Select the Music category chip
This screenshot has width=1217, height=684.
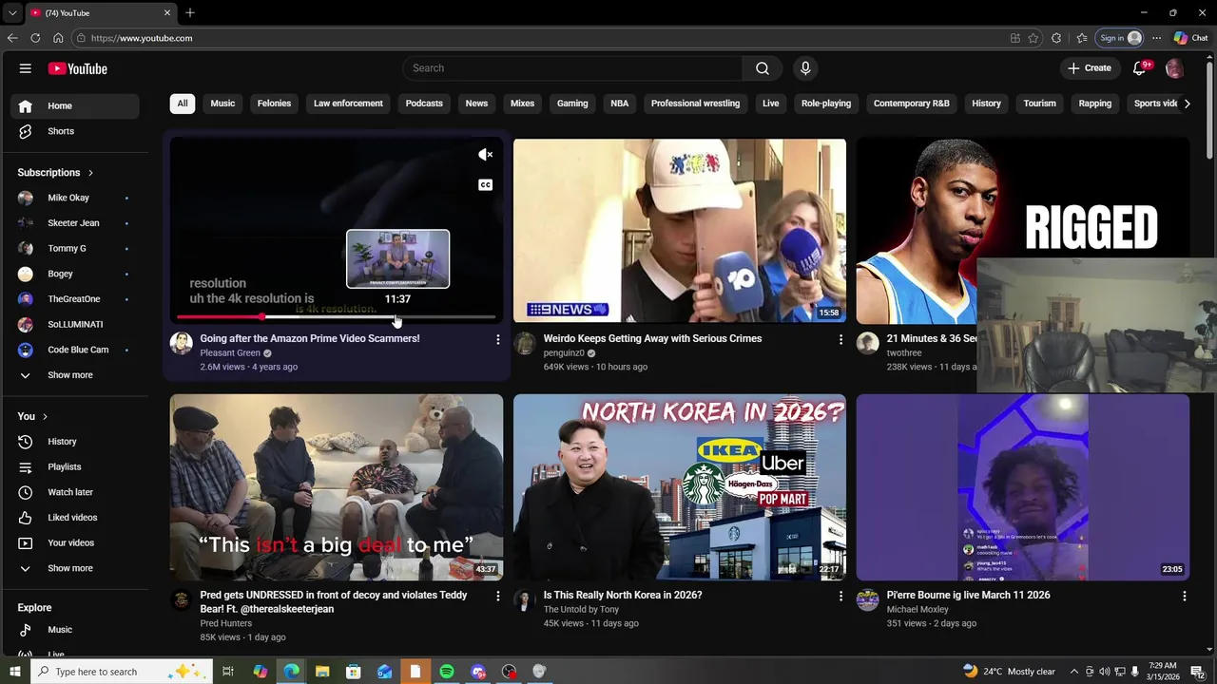pyautogui.click(x=222, y=104)
